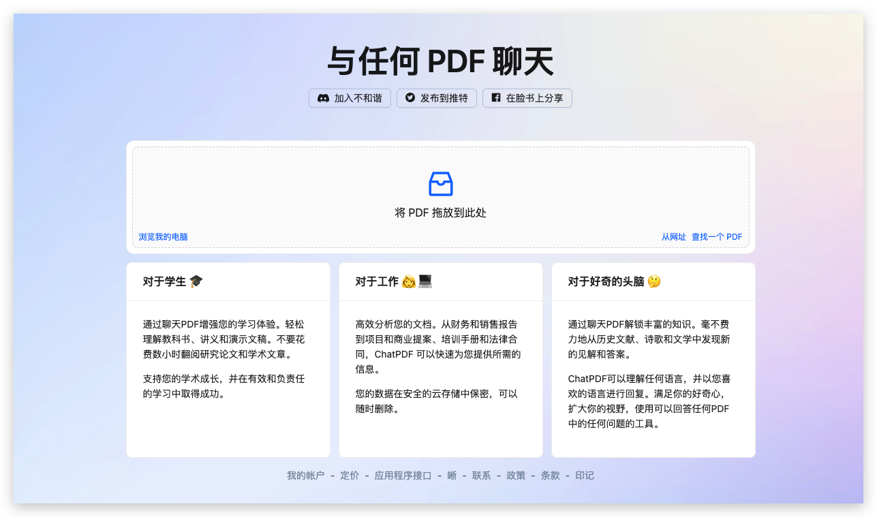Viewport: 877px width, 517px height.
Task: Click the 与任何 PDF 聊天 page heading
Action: coord(440,62)
